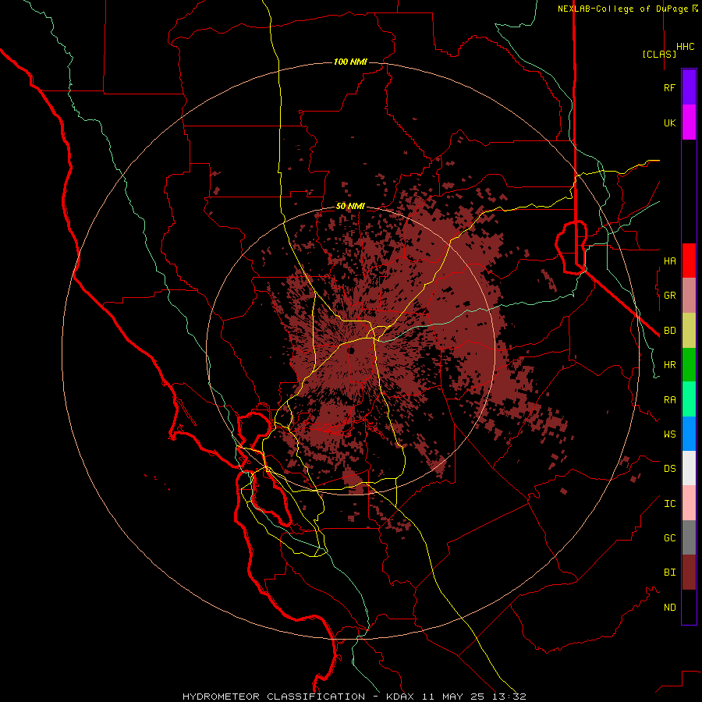Click the '[CLAS]' units label
Screen dimensions: 702x702
tap(659, 54)
